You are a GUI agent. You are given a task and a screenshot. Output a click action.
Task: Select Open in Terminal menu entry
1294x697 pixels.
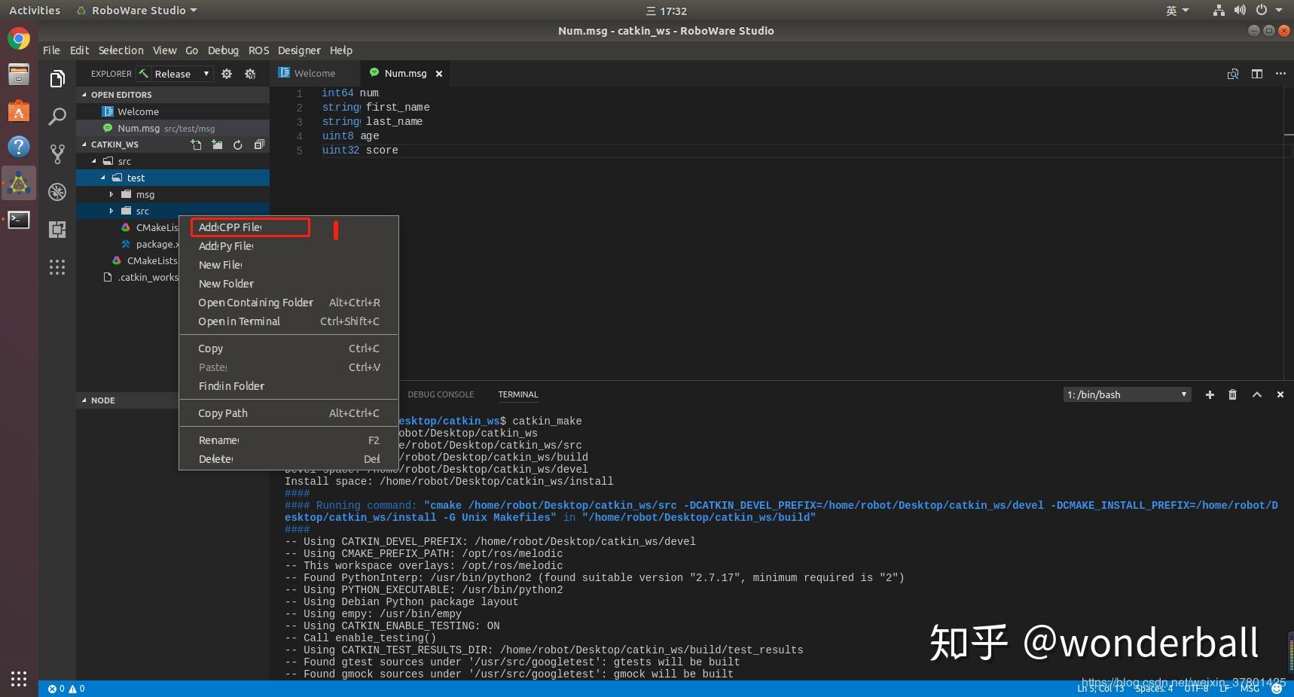point(239,321)
